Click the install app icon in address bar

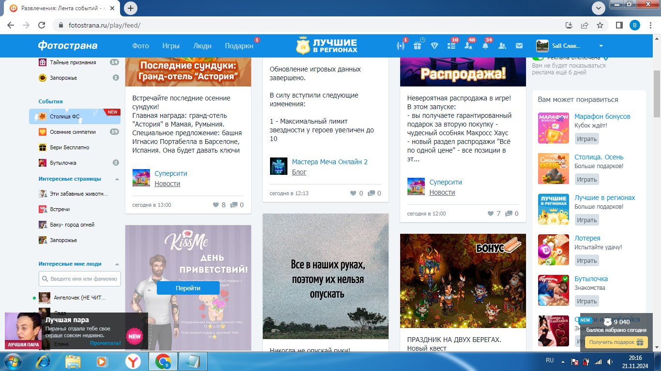coord(569,25)
